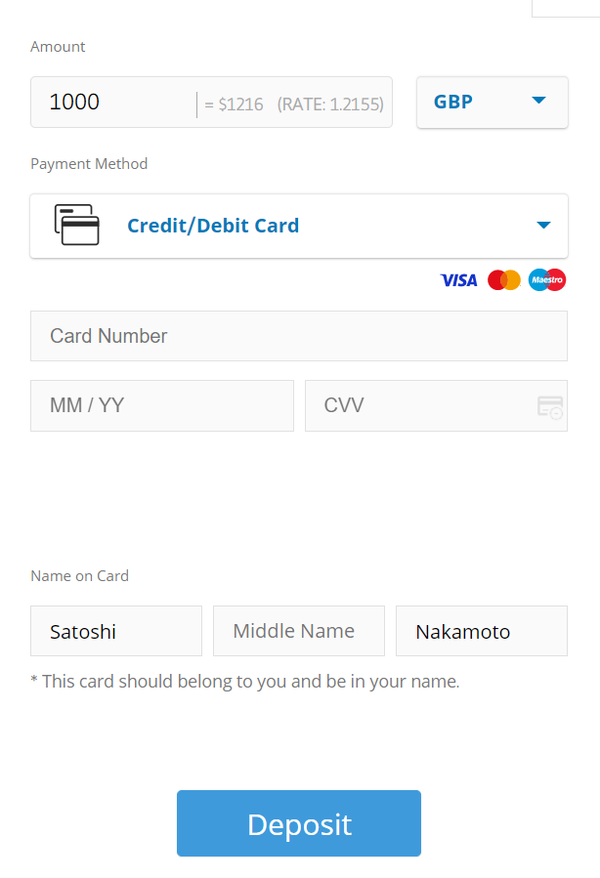Click the CVV help card icon

(x=549, y=407)
